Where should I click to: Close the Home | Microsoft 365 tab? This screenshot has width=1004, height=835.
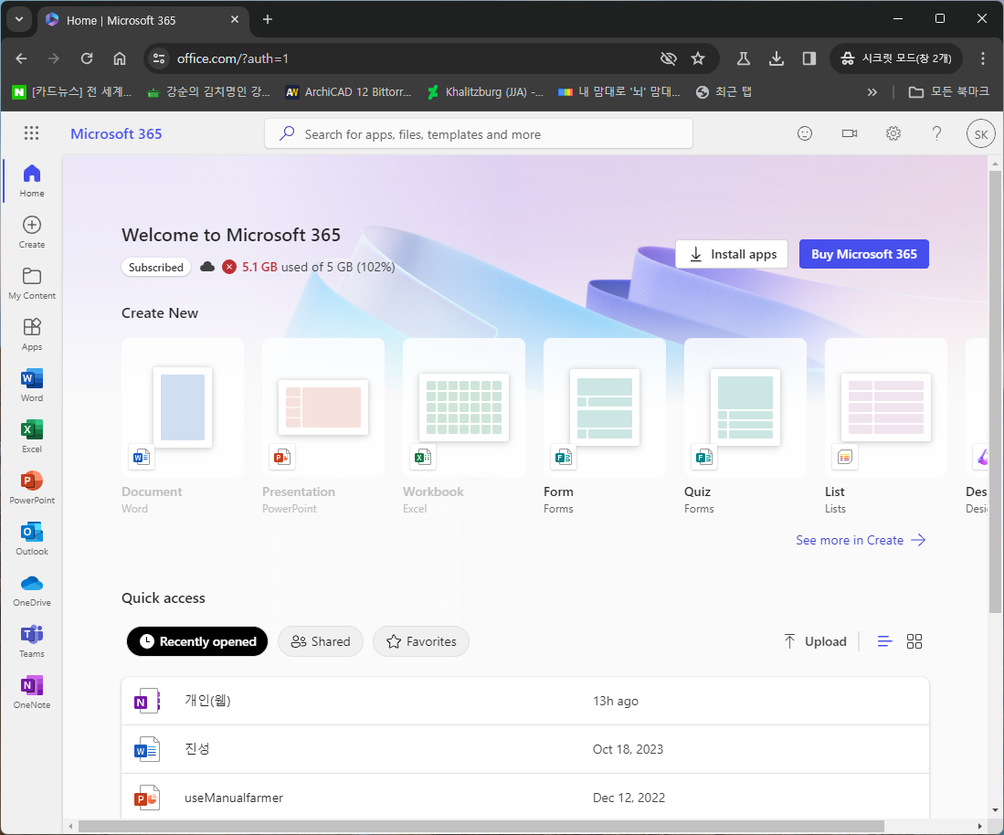[x=235, y=19]
